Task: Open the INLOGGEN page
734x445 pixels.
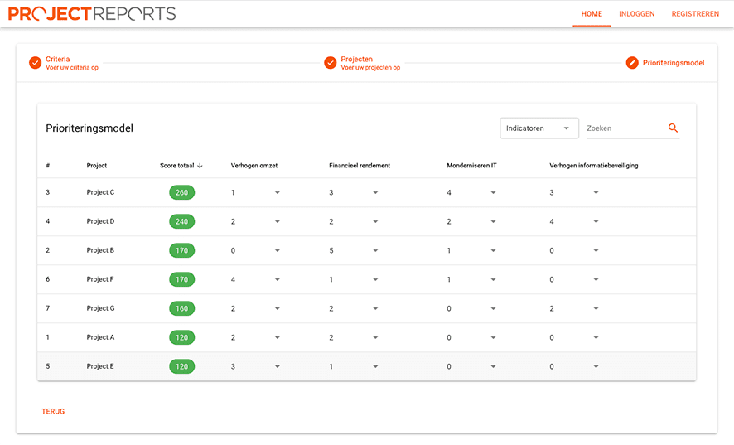Action: [636, 14]
